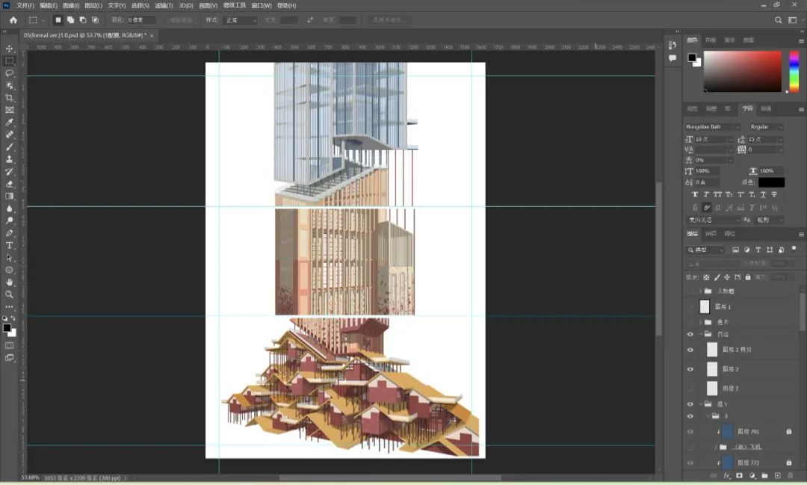Select the Object Selection tool
This screenshot has width=807, height=485.
pyautogui.click(x=9, y=85)
